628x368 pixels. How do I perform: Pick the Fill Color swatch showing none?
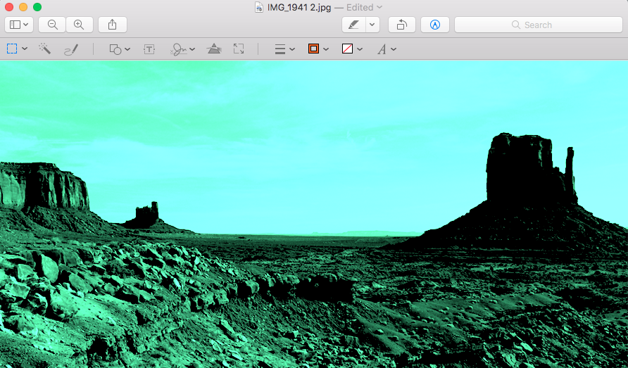[x=347, y=49]
